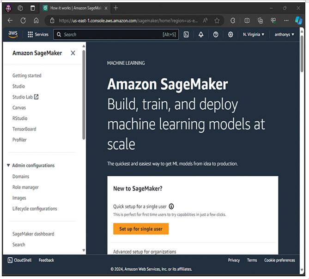This screenshot has height=279, width=309.
Task: Open the N. Virginia region dropdown
Action: [x=253, y=35]
